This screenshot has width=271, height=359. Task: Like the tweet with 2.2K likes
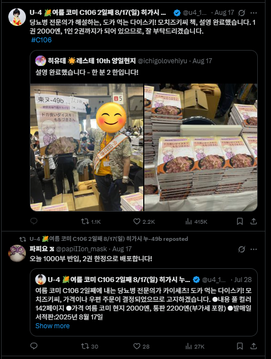click(x=144, y=222)
